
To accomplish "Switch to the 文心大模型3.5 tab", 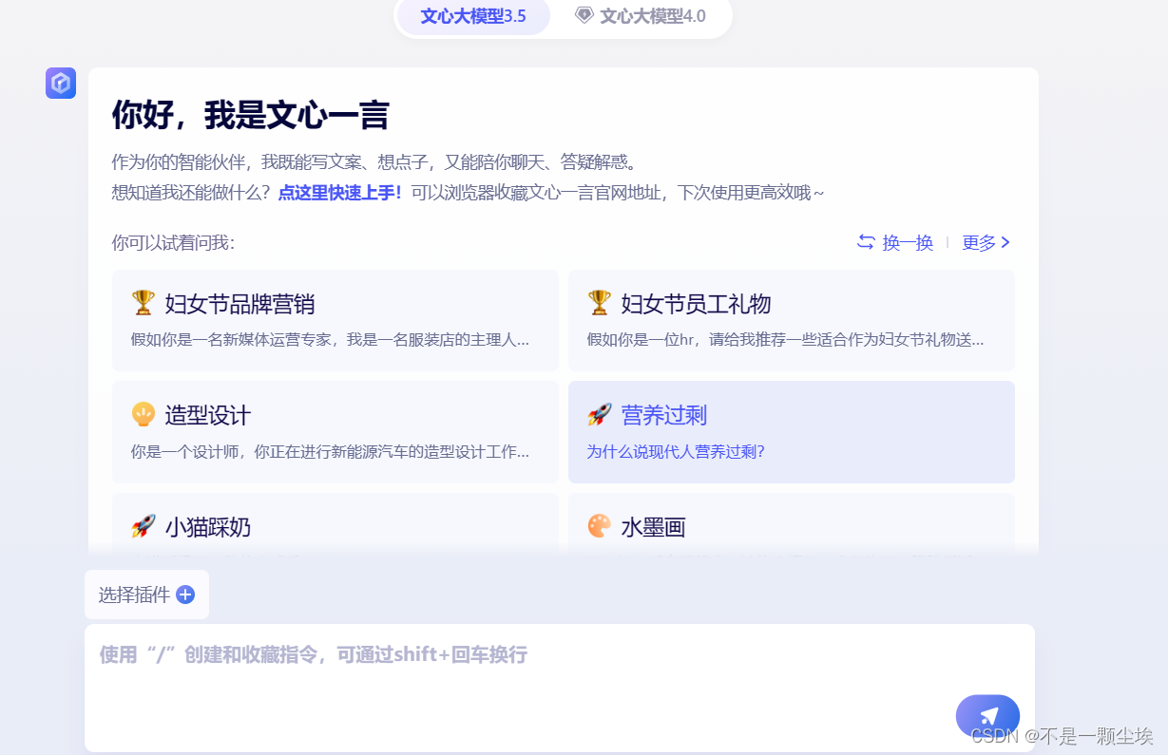I will pos(473,16).
